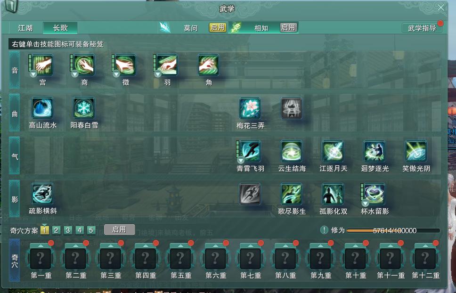Image resolution: width=456 pixels, height=293 pixels.
Task: Click the 莫问 crystal icon
Action: 165,28
